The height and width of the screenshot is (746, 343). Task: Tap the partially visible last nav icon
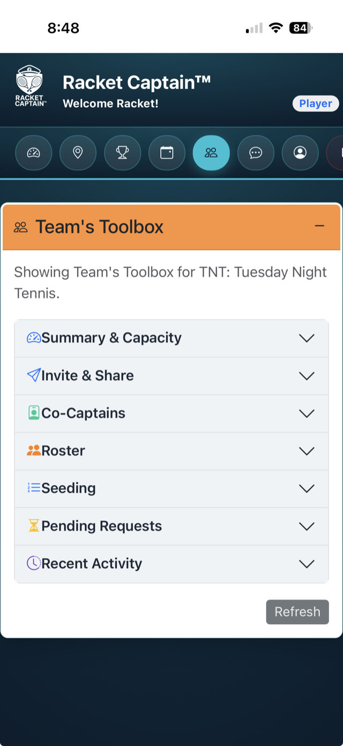(335, 153)
